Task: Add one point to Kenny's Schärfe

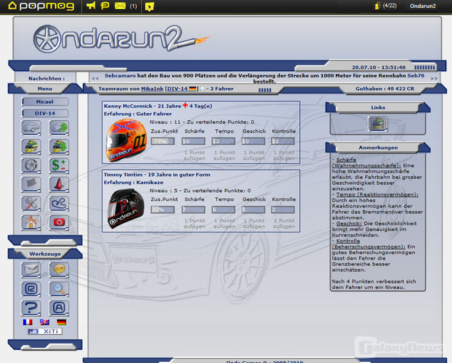Action: (195, 155)
